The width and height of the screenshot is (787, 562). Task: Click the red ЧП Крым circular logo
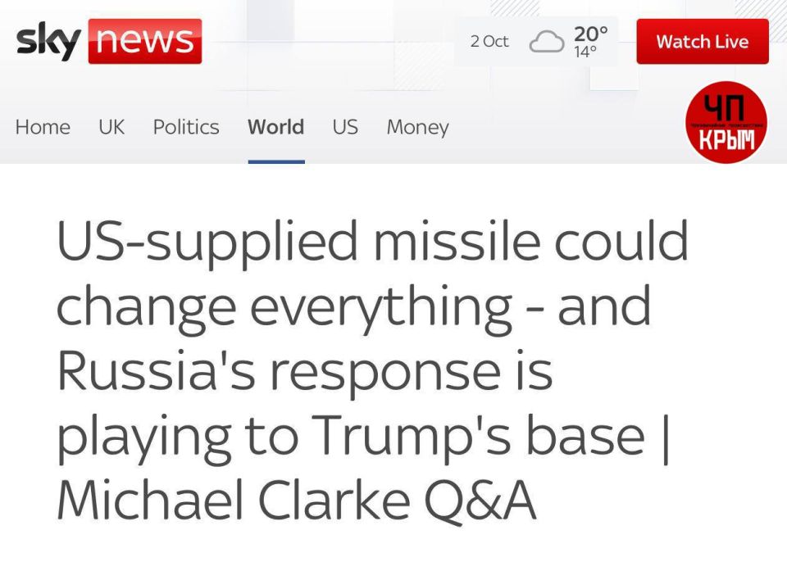tap(726, 123)
